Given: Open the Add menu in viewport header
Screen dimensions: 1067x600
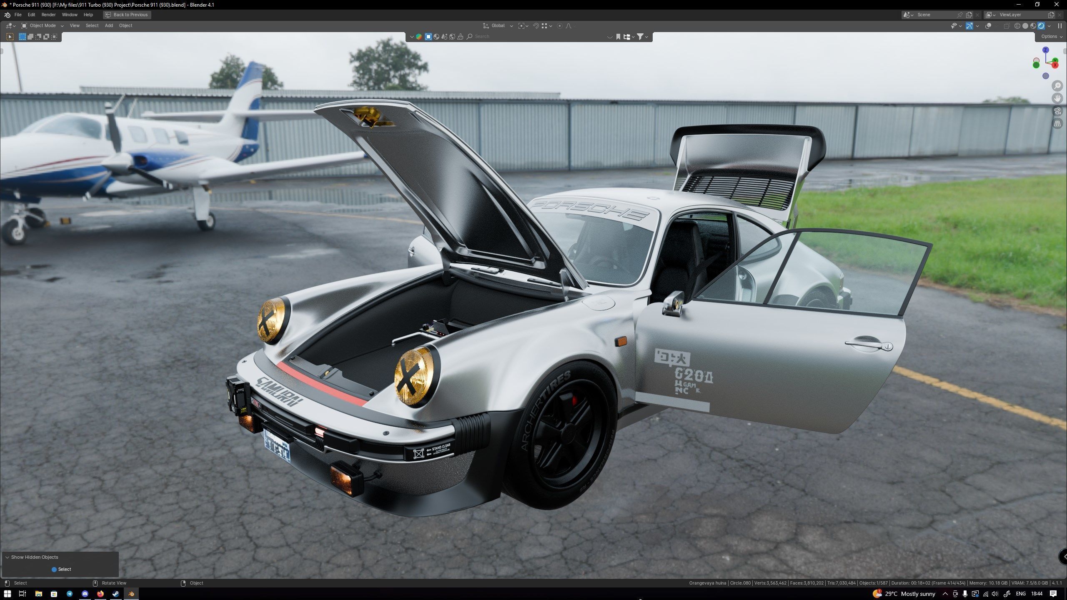Looking at the screenshot, I should [x=109, y=26].
